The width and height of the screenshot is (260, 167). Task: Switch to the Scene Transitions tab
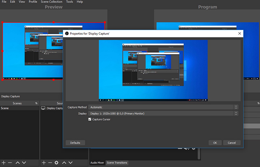click(117, 163)
